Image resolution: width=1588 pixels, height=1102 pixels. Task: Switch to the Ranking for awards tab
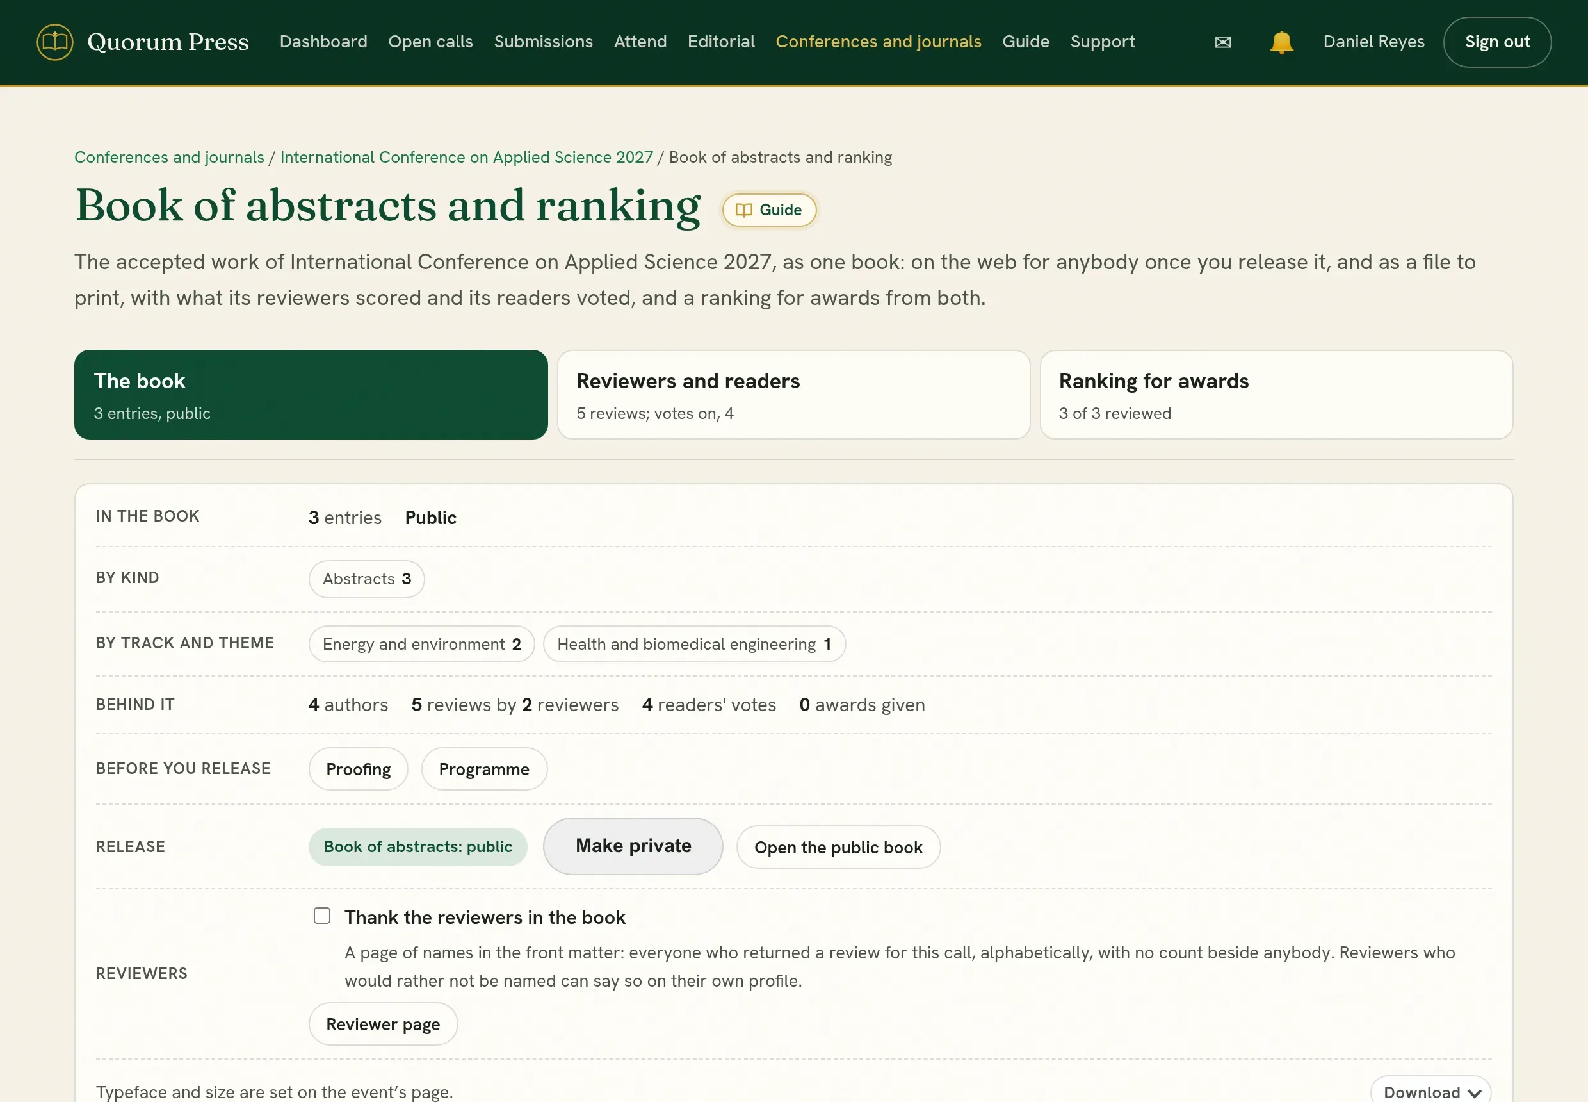[x=1276, y=395]
